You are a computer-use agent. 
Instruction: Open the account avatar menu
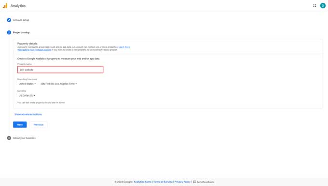click(323, 6)
